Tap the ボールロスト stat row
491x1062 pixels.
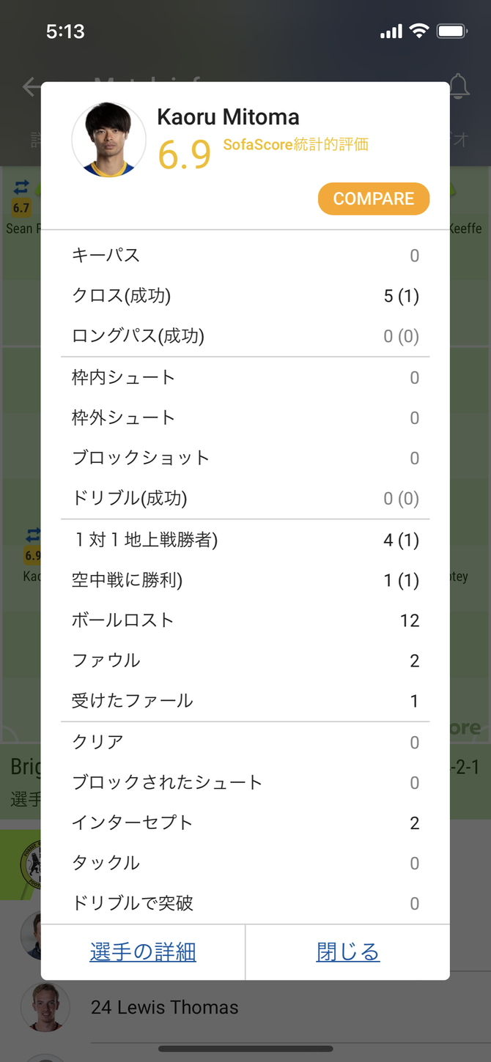(245, 620)
